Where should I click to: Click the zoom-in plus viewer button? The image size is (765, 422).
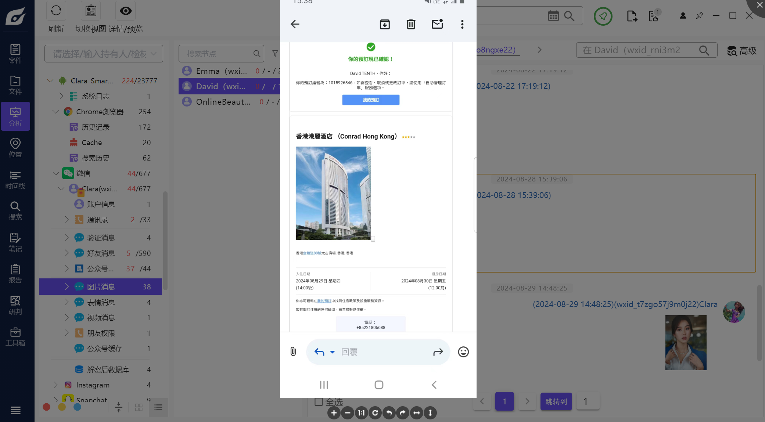point(334,413)
